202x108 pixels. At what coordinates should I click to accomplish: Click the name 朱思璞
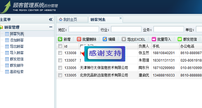pos(144,60)
